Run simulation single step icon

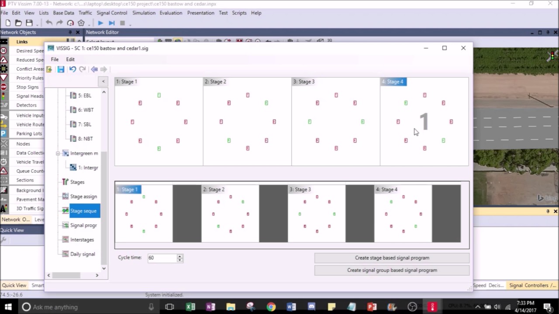(112, 23)
